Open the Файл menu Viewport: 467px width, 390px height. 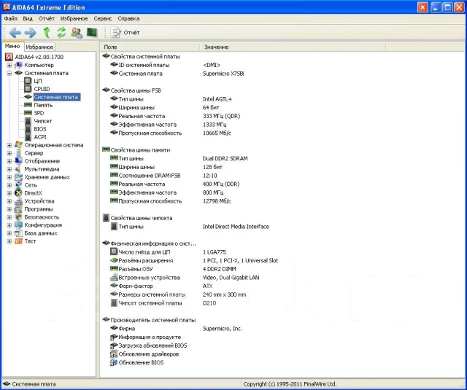10,18
